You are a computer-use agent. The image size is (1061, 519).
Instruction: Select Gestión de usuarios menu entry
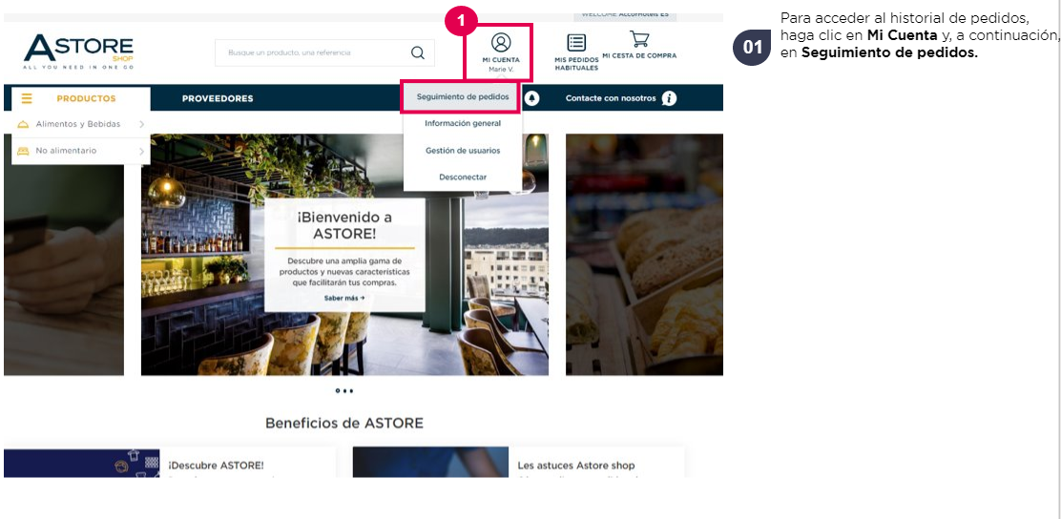[x=463, y=150]
